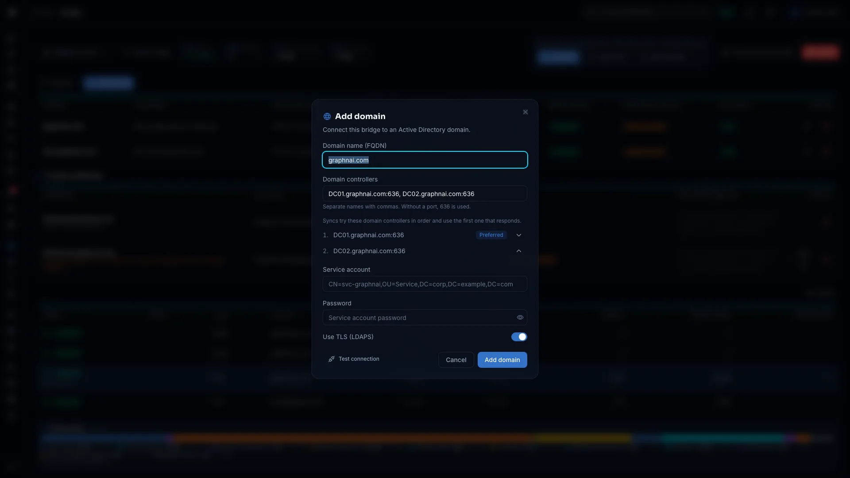Click the Password input field
The height and width of the screenshot is (478, 850).
(425, 317)
